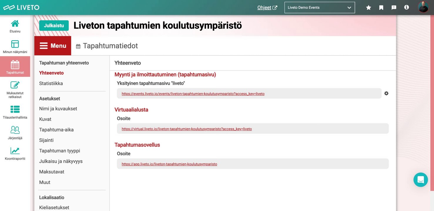
Task: Click the bookmark icon in header
Action: [381, 8]
